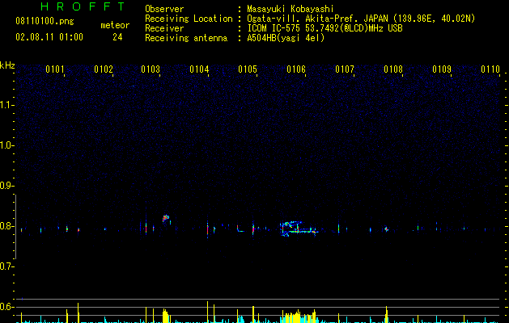Click the Receiving Location label
The width and height of the screenshot is (509, 323).
[189, 19]
